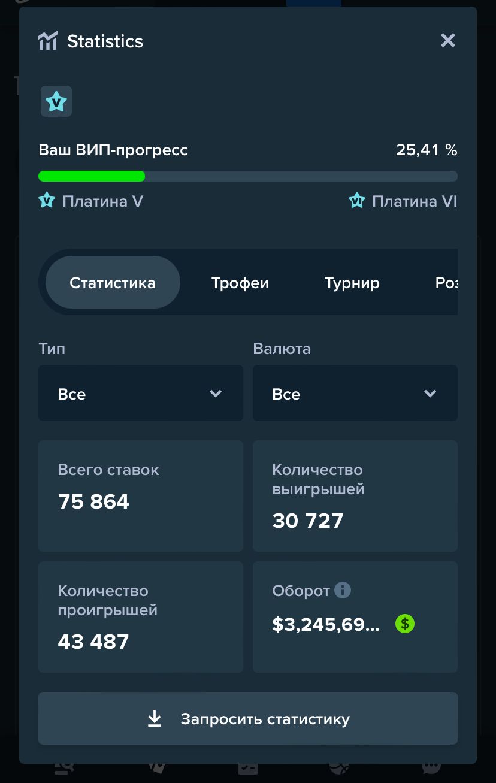The height and width of the screenshot is (783, 496).
Task: Expand the Тип dropdown chevron arrow
Action: click(x=216, y=394)
